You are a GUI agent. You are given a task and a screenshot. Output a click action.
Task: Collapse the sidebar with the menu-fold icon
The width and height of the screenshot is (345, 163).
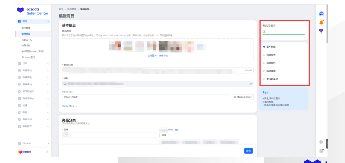pyautogui.click(x=47, y=152)
